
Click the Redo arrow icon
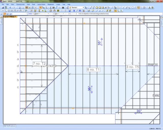14,8
